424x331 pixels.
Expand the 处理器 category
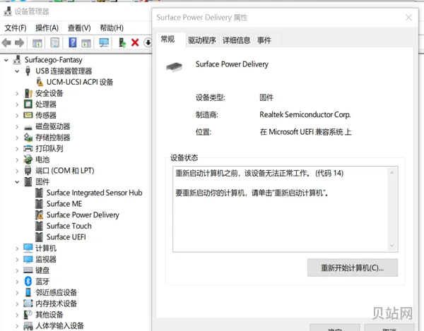(x=17, y=104)
